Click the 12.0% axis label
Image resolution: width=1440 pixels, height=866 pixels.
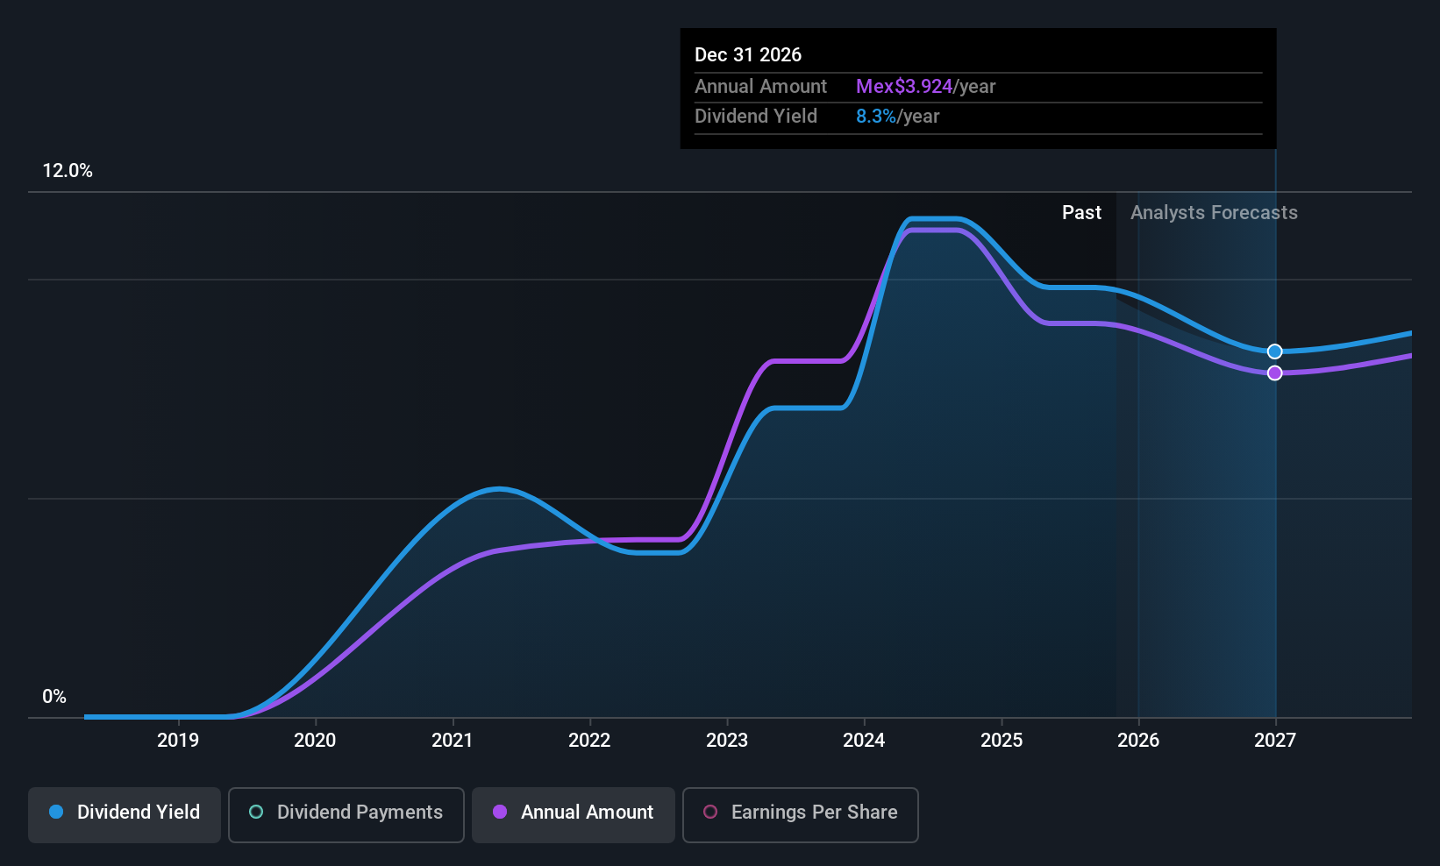[x=68, y=170]
